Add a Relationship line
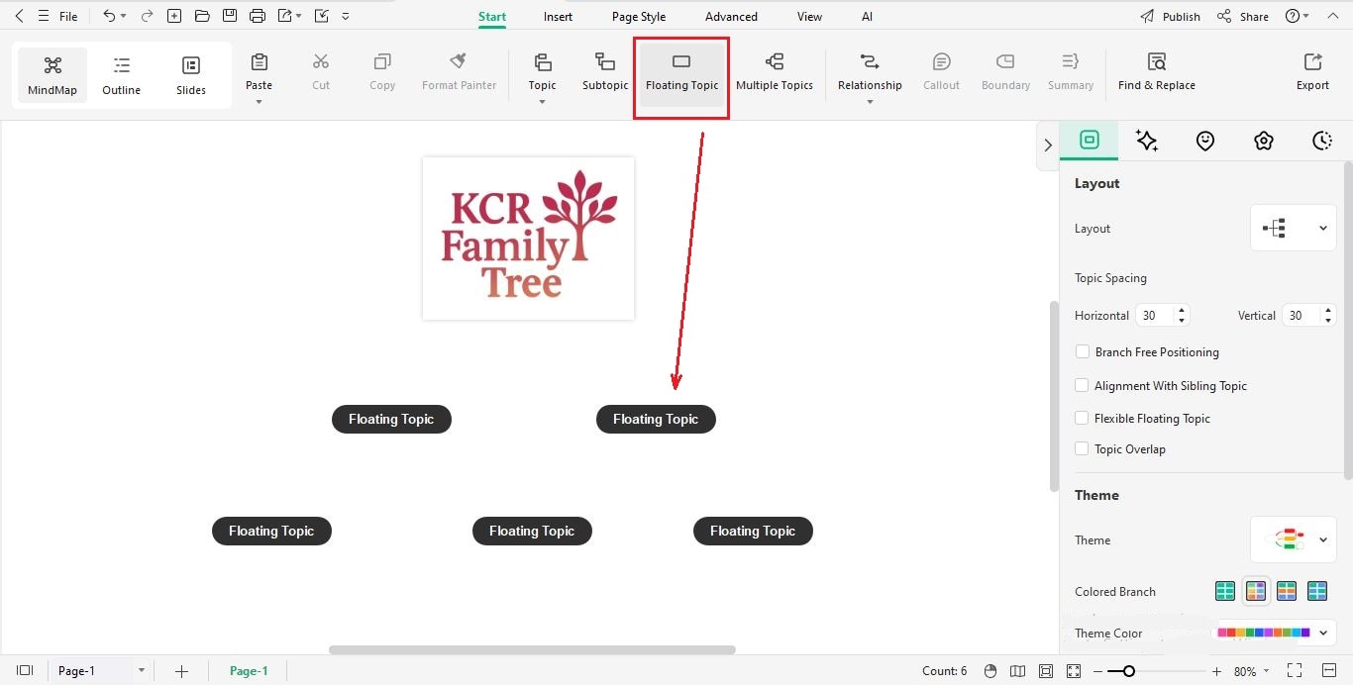1353x685 pixels. click(870, 71)
